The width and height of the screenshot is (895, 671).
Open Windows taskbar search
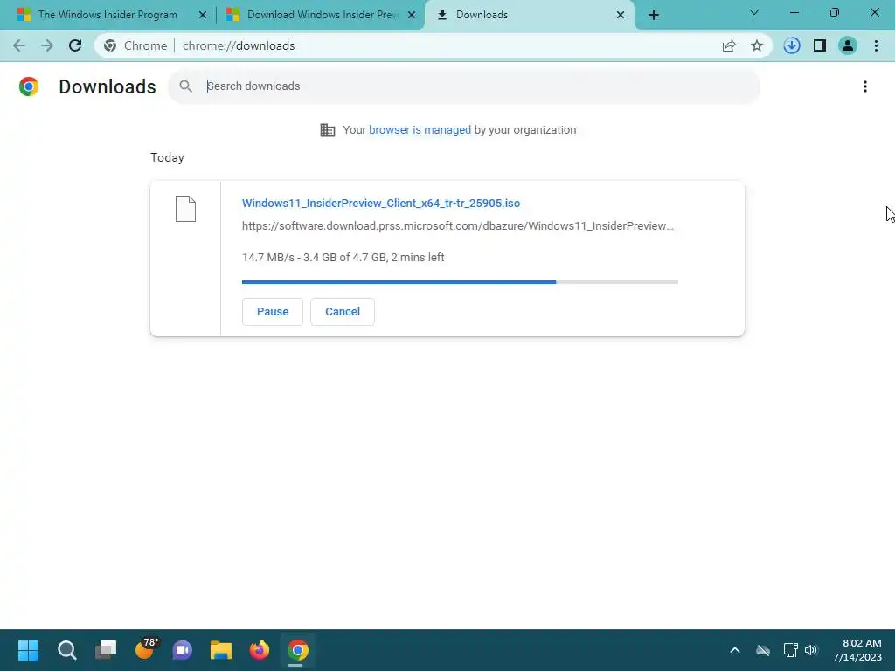(x=66, y=650)
